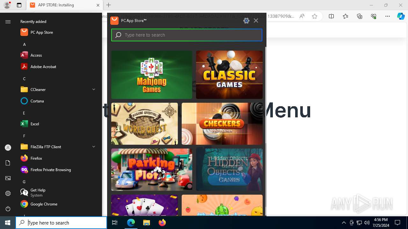The image size is (408, 229).
Task: Jump to letter A app group
Action: pos(24,44)
